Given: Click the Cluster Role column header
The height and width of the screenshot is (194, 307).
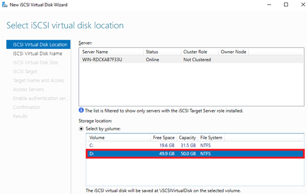Looking at the screenshot, I should tap(200, 52).
